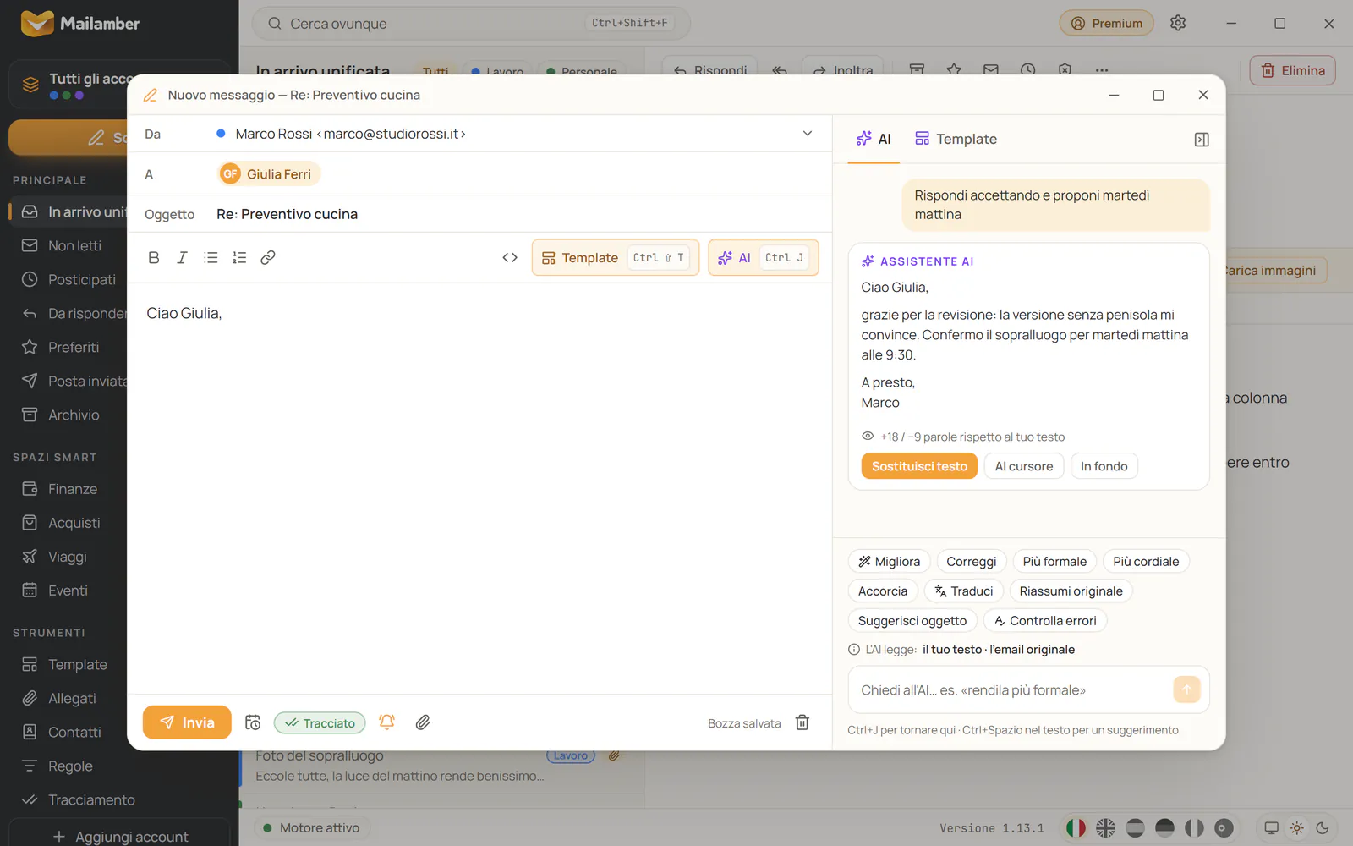Open Archivio folder in sidebar
1353x846 pixels.
(x=74, y=415)
